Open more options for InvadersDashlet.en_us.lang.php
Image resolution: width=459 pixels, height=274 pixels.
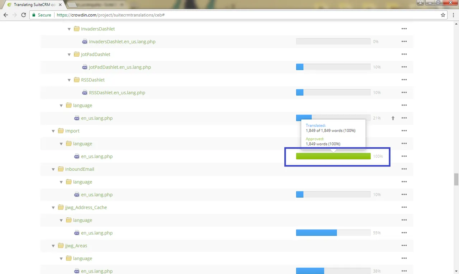(x=404, y=42)
